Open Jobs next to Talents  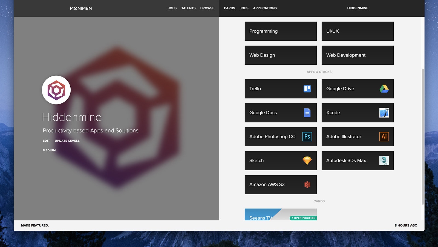172,8
